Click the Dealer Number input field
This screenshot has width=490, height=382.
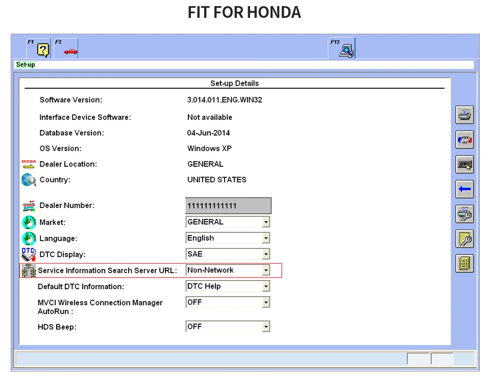(x=228, y=206)
